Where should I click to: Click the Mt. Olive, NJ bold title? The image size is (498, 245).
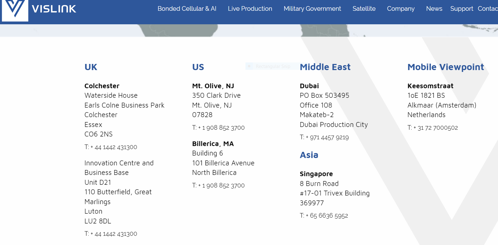(213, 86)
